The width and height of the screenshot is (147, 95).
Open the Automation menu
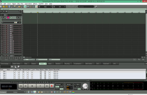coord(28,4)
